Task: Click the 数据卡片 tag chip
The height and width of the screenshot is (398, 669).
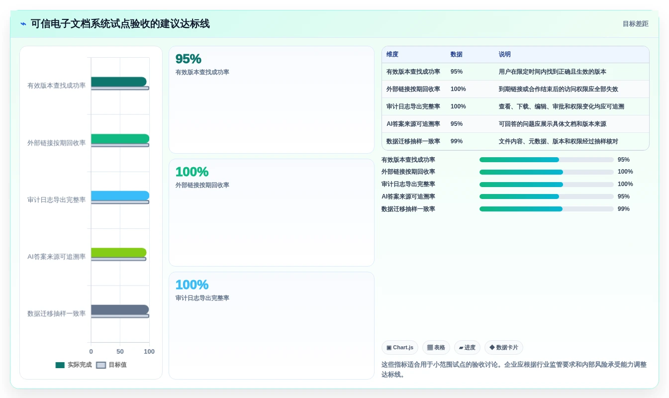Action: tap(504, 348)
